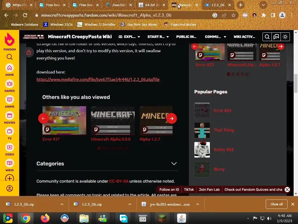Open the Video section icon
Viewport: 298px width, 224px height.
(x=10, y=147)
